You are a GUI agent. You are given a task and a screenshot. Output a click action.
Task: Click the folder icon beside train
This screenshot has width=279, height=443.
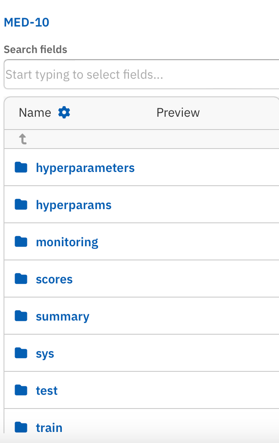pos(21,428)
